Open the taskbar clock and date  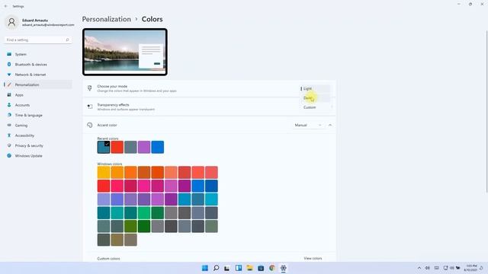coord(470,268)
